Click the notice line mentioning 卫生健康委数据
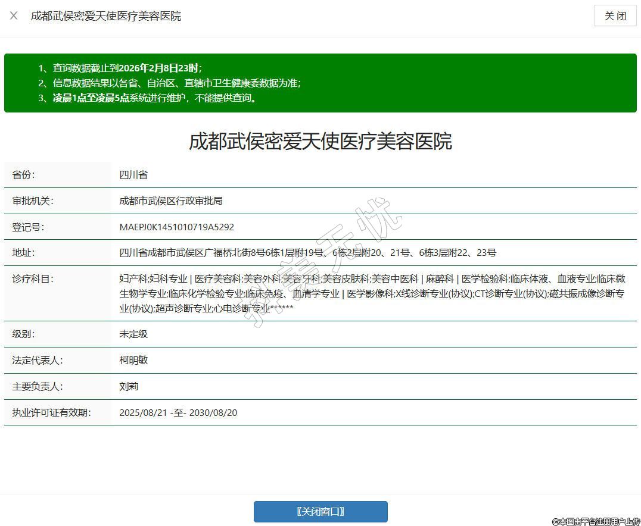 (169, 83)
